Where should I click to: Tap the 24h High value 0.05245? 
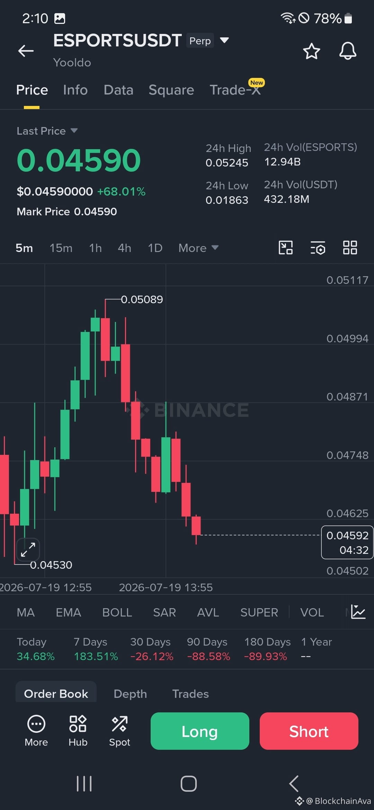coord(227,163)
